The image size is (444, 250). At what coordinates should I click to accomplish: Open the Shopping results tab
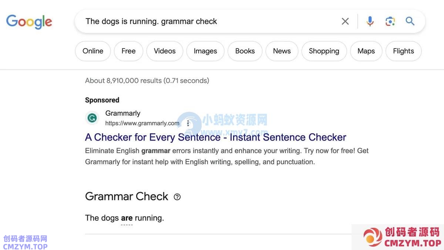324,51
